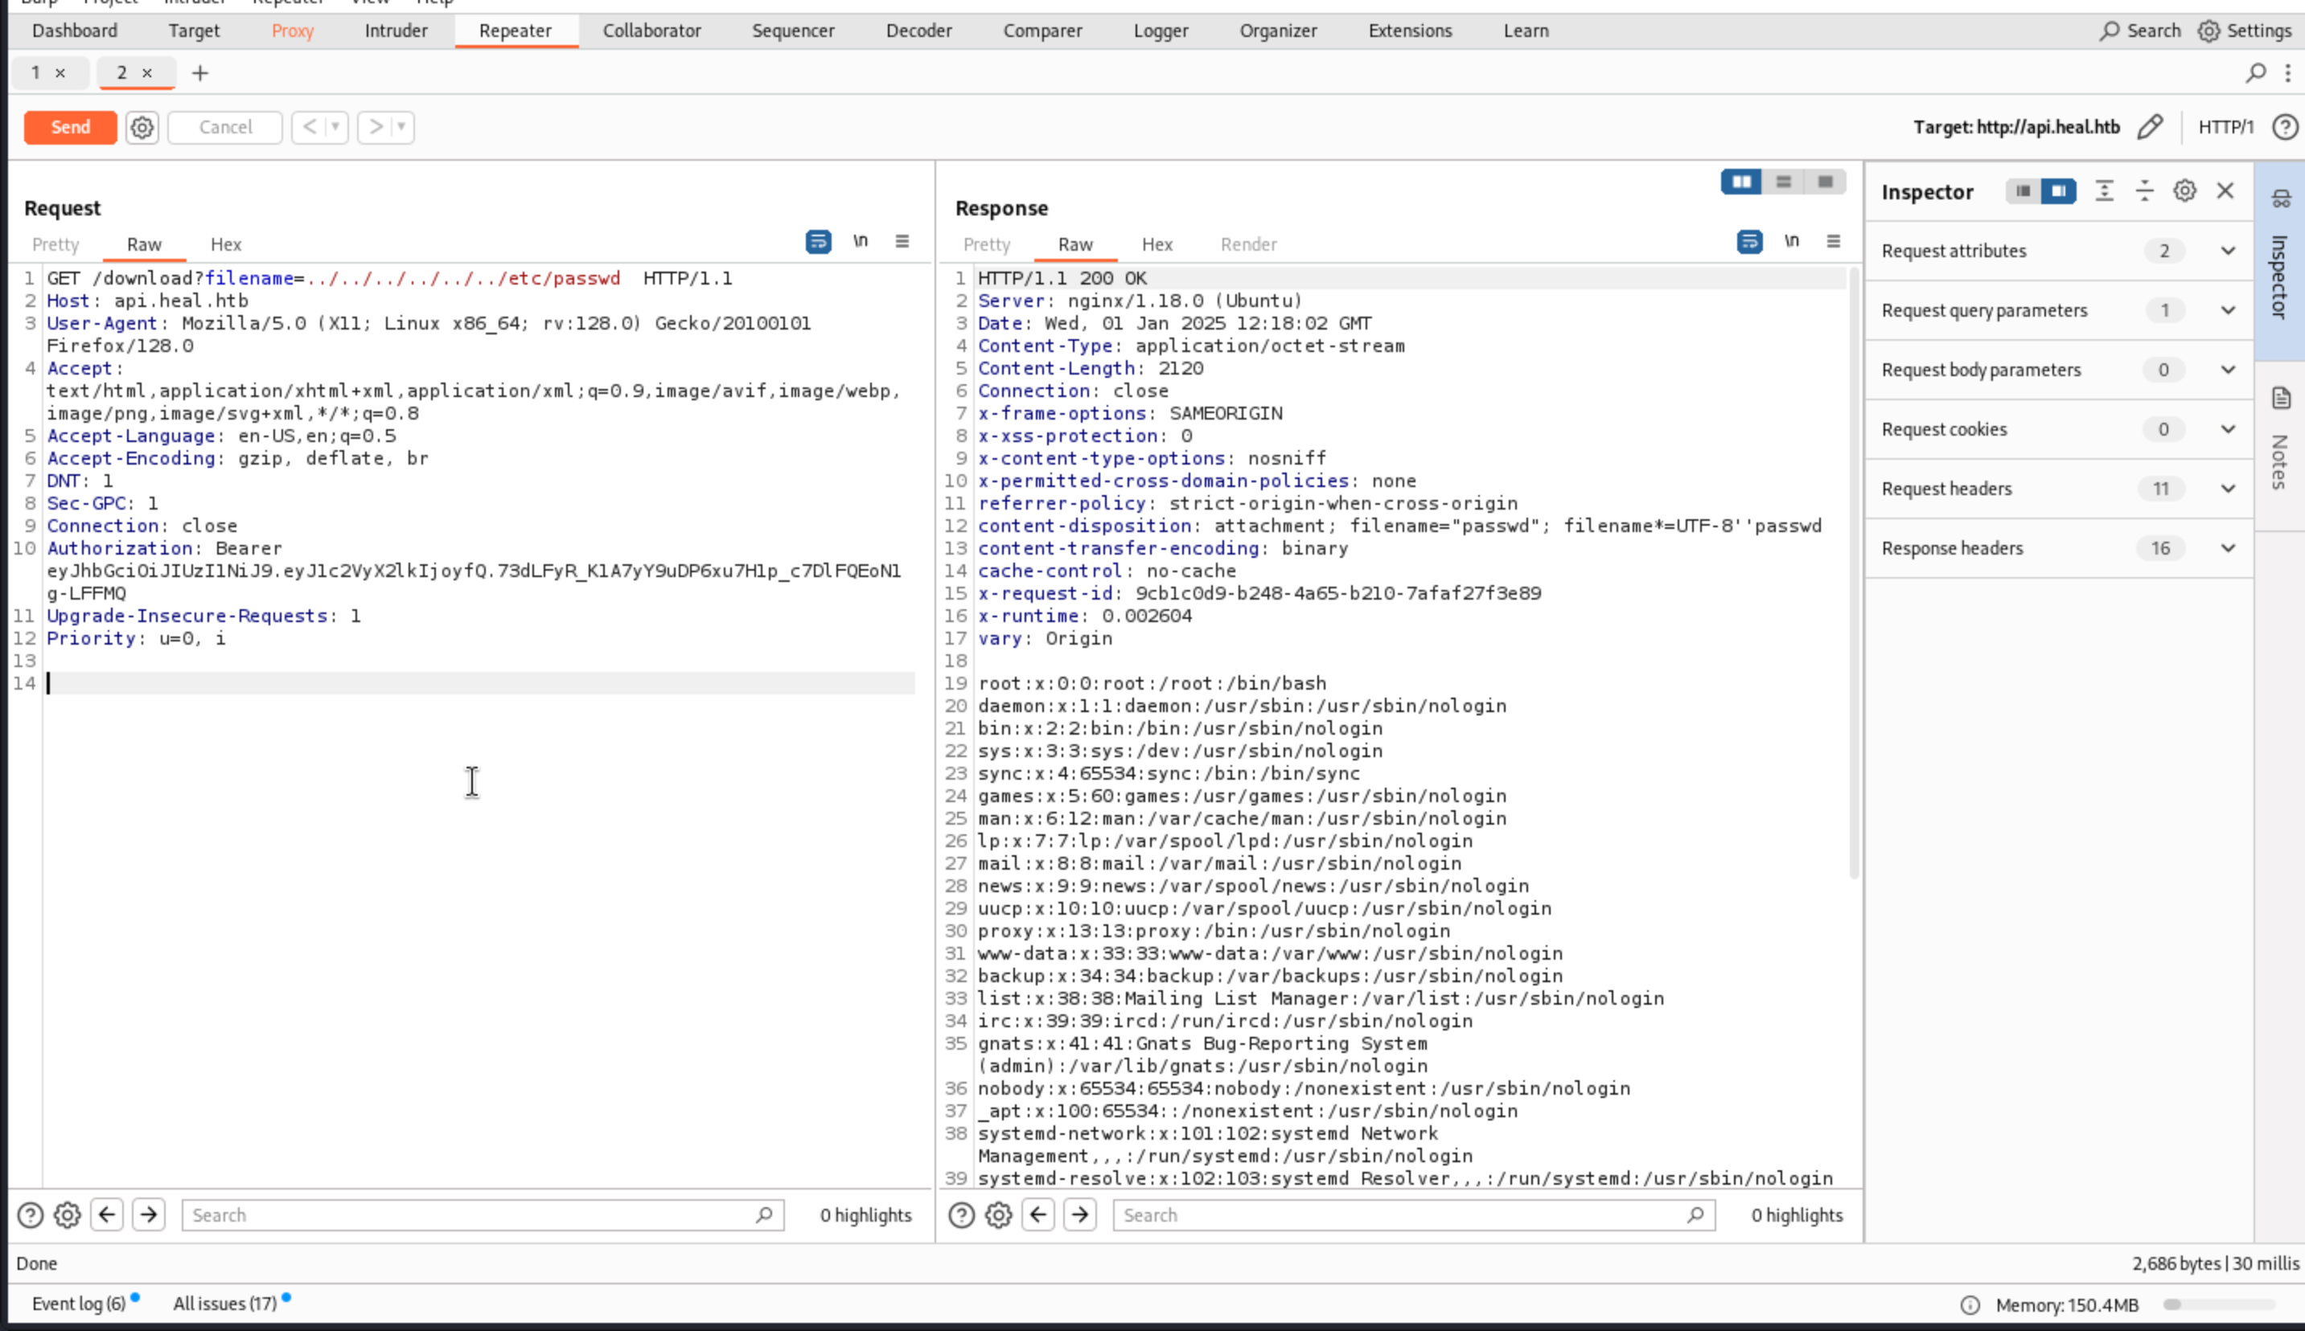Open the Repeater send options gear icon
The width and height of the screenshot is (2305, 1331).
tap(142, 127)
